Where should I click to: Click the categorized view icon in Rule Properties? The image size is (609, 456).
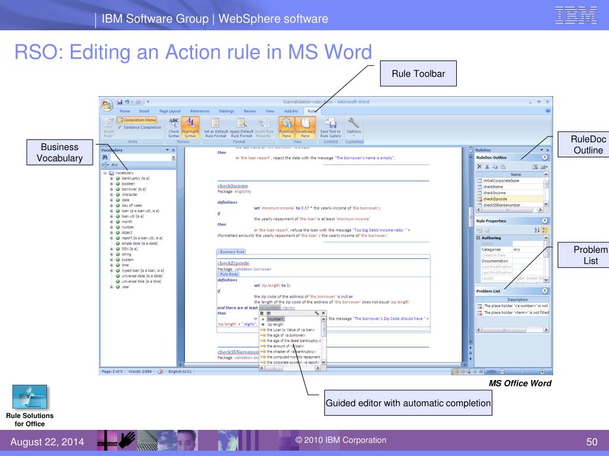(545, 230)
